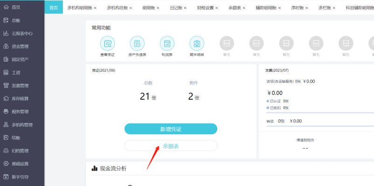Viewport: 374px width, 186px height.
Task: Click the 新增凭证 button
Action: pyautogui.click(x=171, y=129)
